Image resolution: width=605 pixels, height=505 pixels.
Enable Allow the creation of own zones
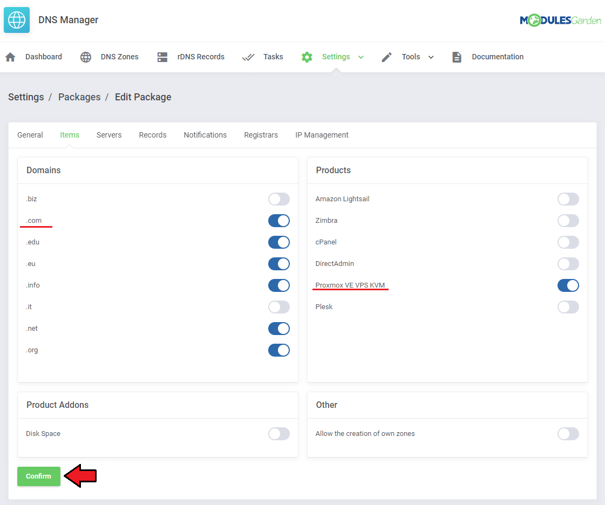(x=568, y=434)
